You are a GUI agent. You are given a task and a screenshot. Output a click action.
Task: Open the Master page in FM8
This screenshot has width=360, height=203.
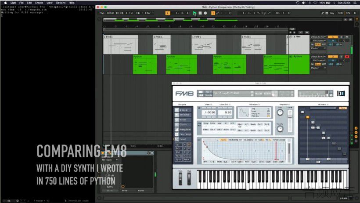pos(183,120)
